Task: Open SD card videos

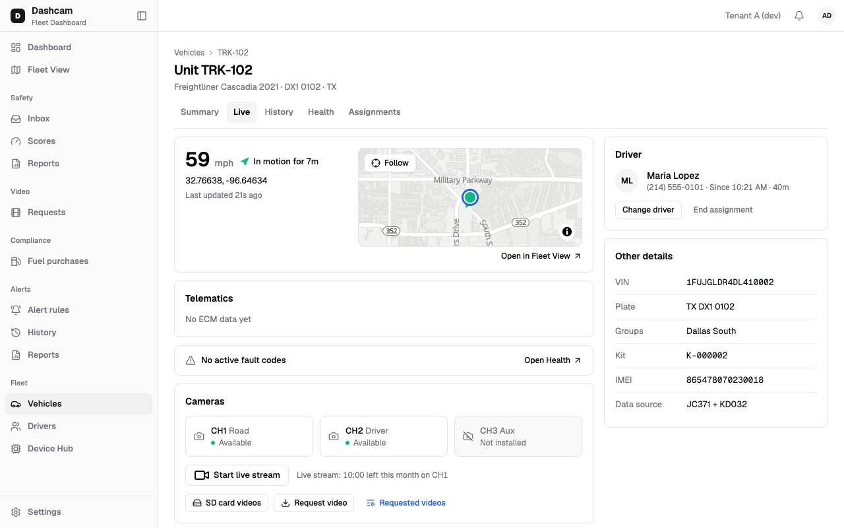Action: click(x=227, y=503)
